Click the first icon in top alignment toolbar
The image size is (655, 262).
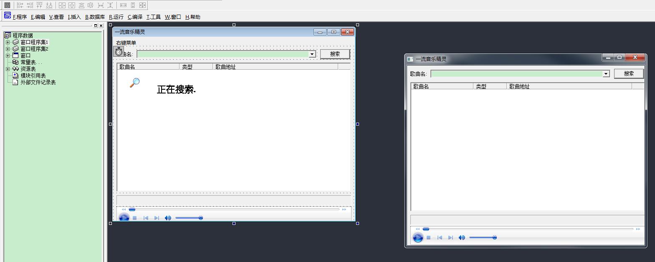point(7,5)
